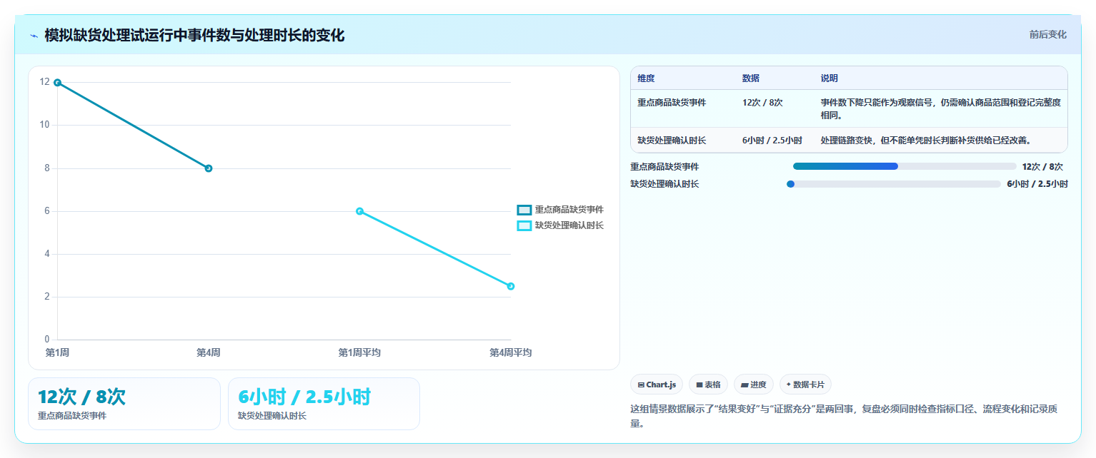Click the 数据 column header
The height and width of the screenshot is (458, 1096).
point(751,78)
